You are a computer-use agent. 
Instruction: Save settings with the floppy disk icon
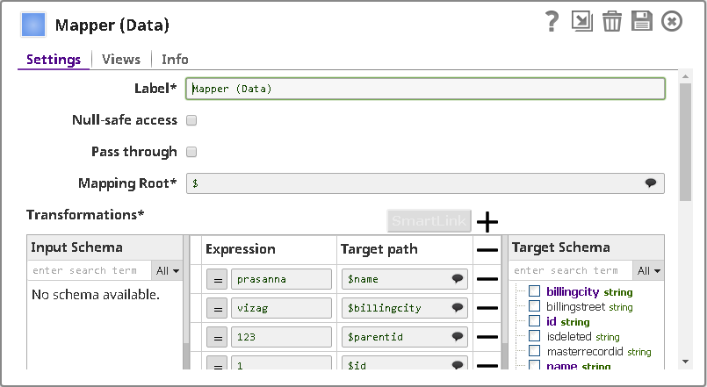click(x=642, y=21)
